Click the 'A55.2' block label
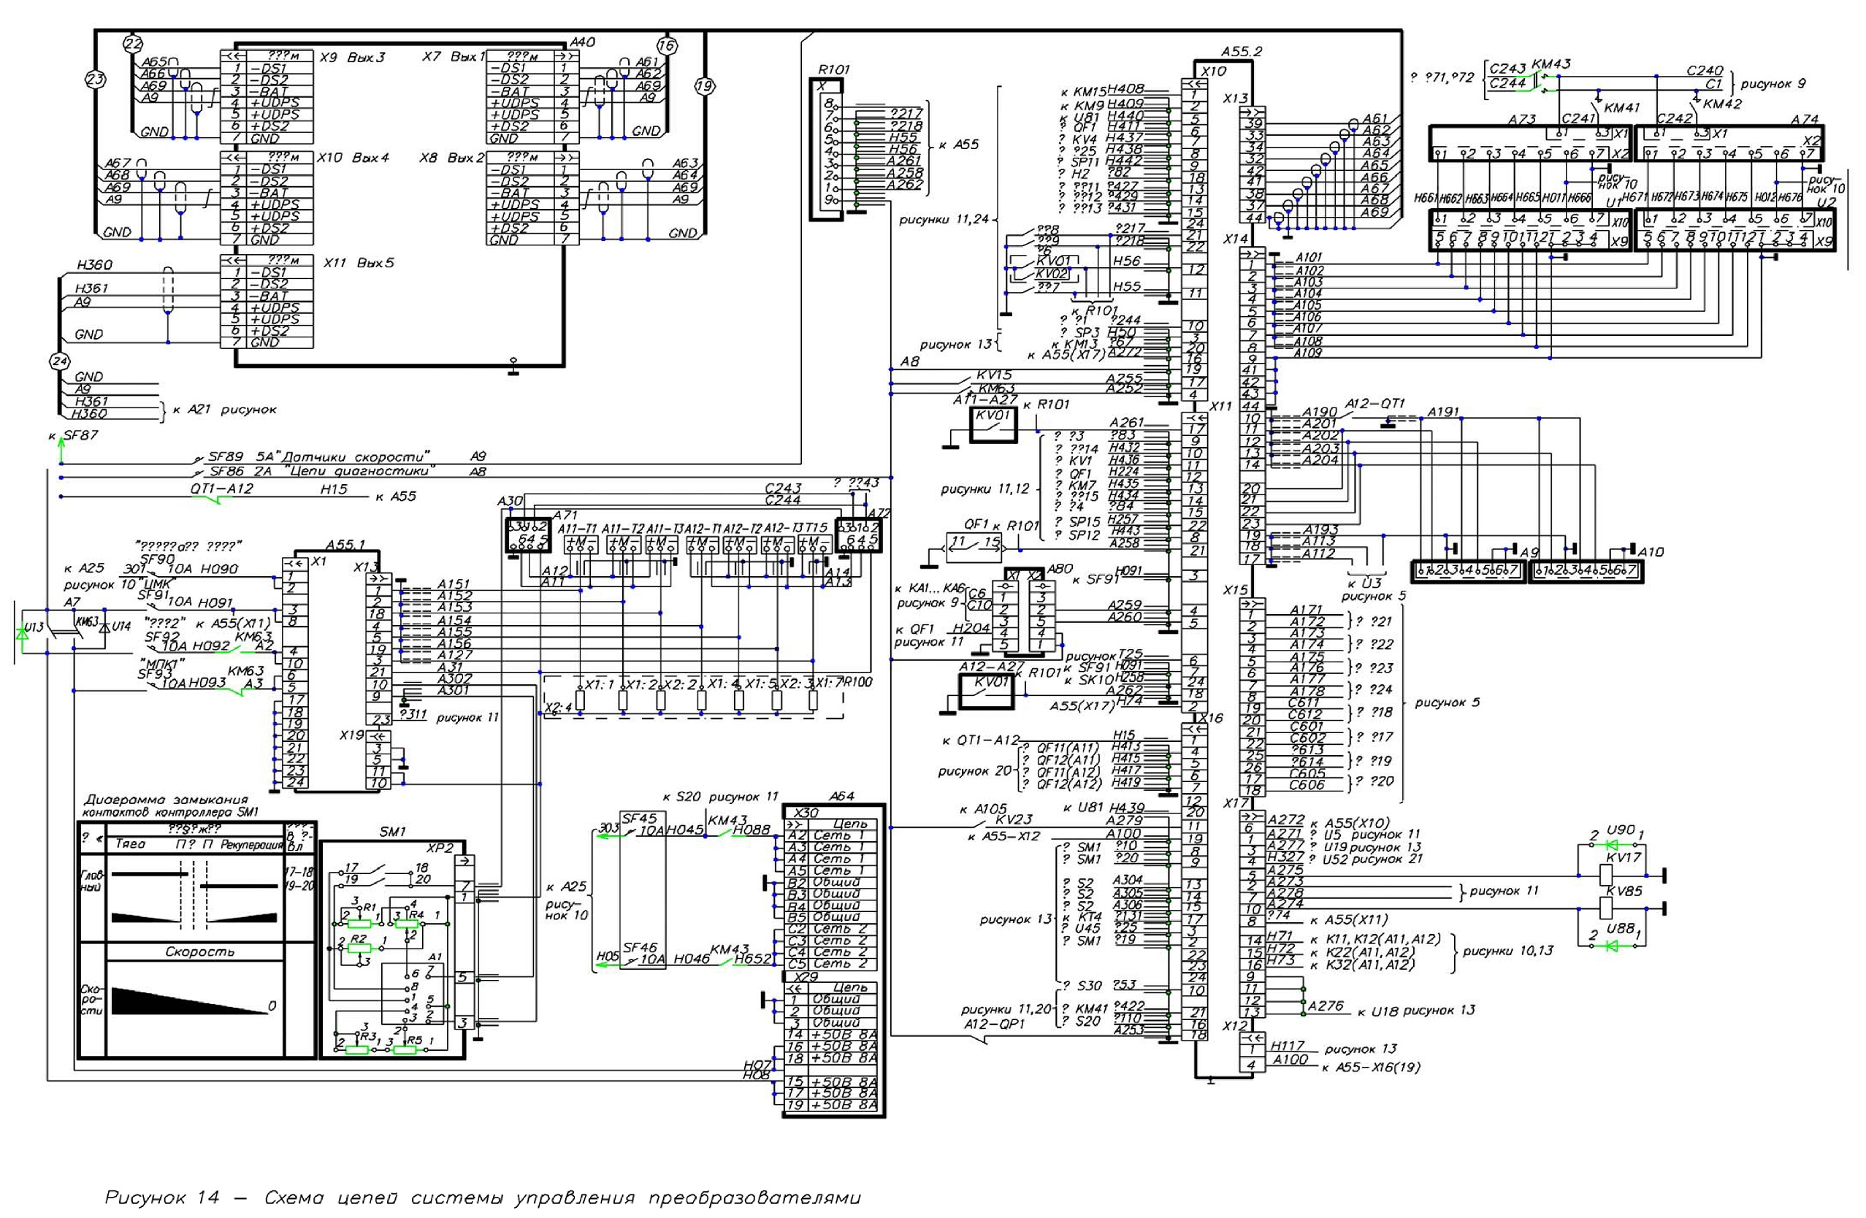Screen dimensions: 1866x1218 (1242, 52)
